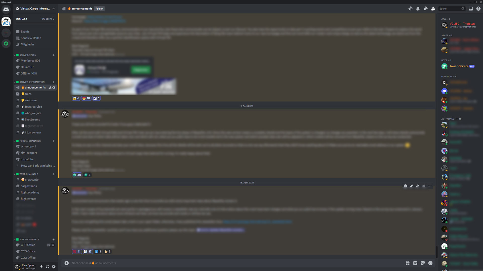Click the crewcenter channel icon
Image resolution: width=483 pixels, height=271 pixels.
tap(23, 180)
